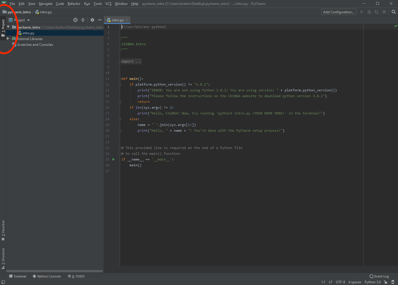Toggle read-only lock in status bar
This screenshot has height=285, width=398.
386,282
